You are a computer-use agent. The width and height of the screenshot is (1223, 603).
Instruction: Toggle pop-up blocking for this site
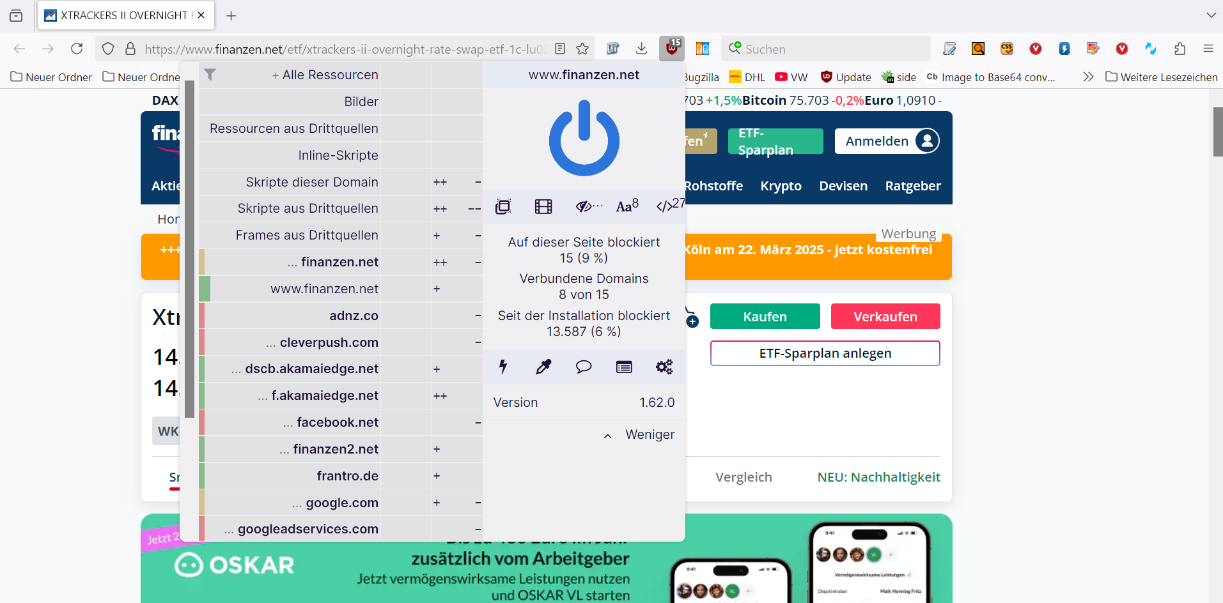(503, 206)
